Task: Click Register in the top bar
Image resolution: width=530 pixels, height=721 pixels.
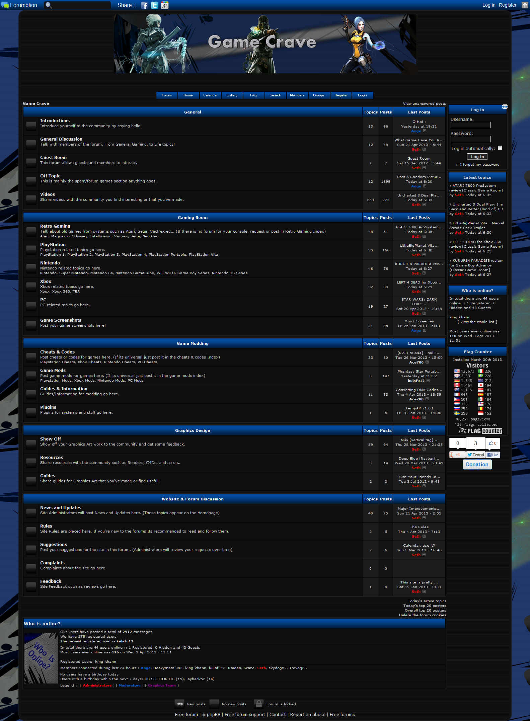Action: point(508,5)
